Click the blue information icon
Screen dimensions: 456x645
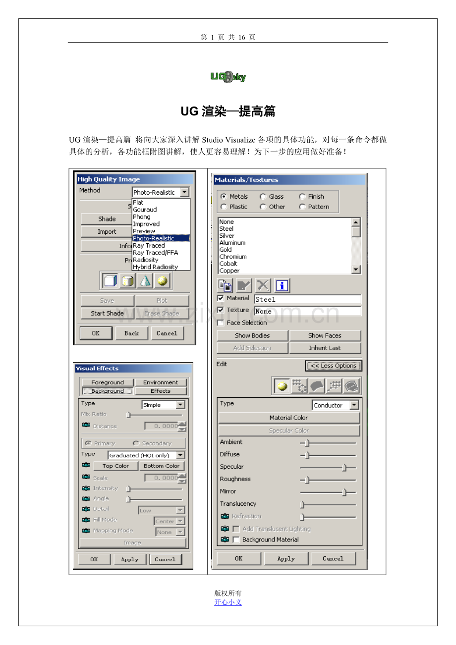coord(282,285)
